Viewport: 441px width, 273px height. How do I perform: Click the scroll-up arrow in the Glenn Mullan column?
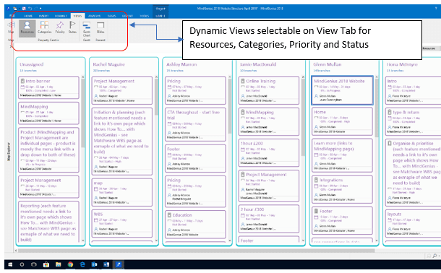point(377,77)
